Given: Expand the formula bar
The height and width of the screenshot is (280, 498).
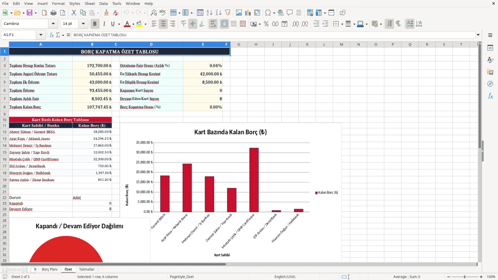Looking at the screenshot, I should coord(478,35).
